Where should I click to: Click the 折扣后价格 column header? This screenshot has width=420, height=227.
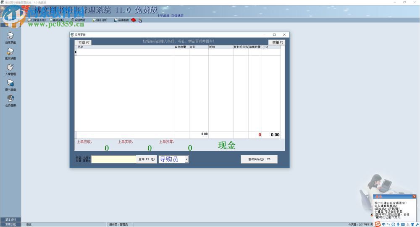tap(241, 47)
